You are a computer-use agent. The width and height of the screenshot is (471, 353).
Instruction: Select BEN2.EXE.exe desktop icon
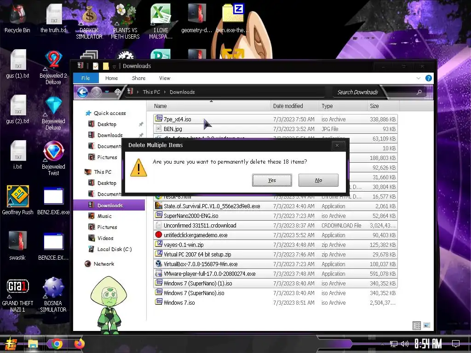(x=53, y=200)
